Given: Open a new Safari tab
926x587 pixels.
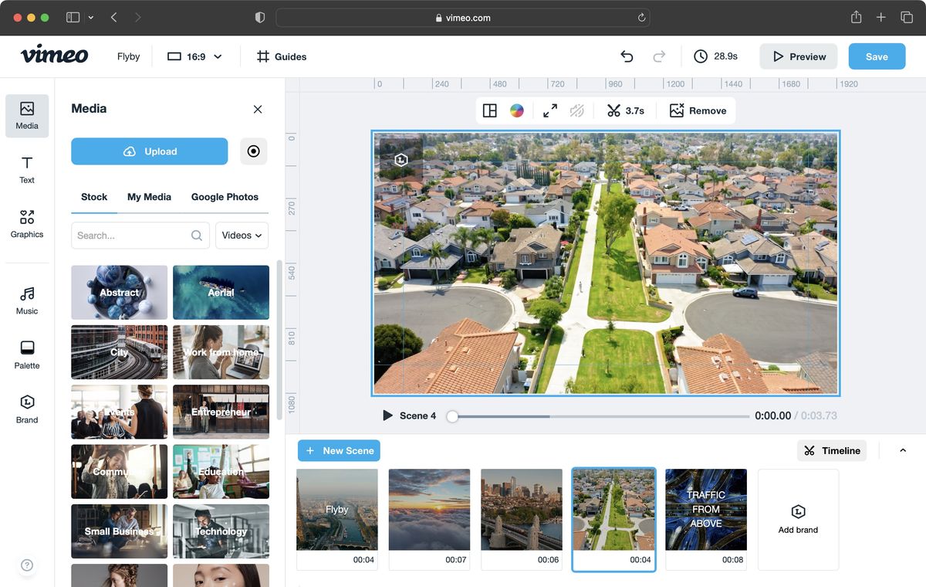Looking at the screenshot, I should point(880,17).
